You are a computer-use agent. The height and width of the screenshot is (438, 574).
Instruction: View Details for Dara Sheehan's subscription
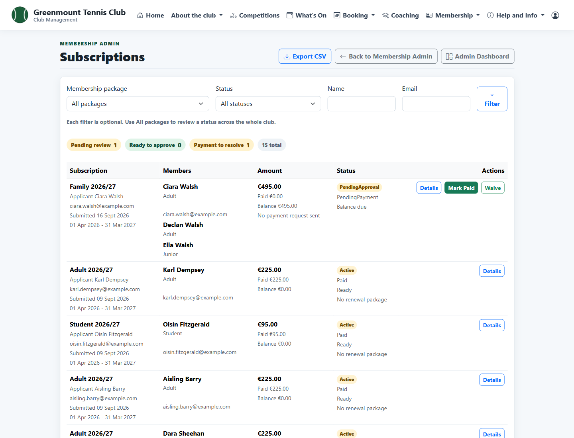pos(492,434)
